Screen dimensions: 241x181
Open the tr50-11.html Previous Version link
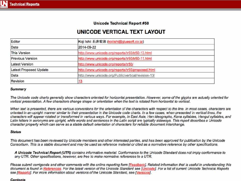pyautogui.click(x=115, y=59)
